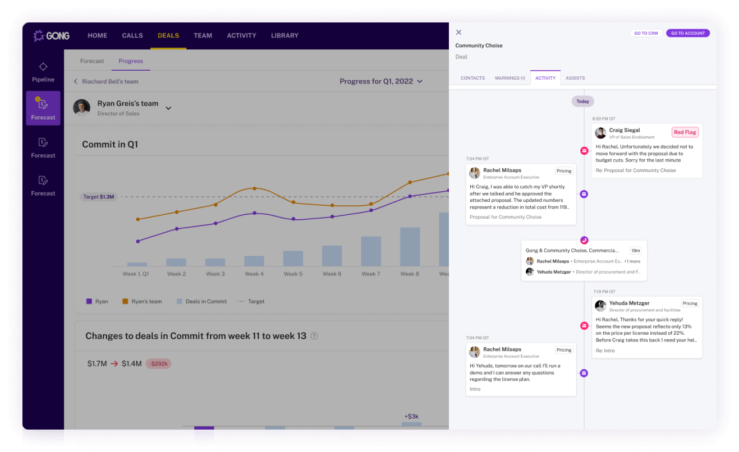
Task: Click the 6:50 PM IST timestamp
Action: point(604,119)
